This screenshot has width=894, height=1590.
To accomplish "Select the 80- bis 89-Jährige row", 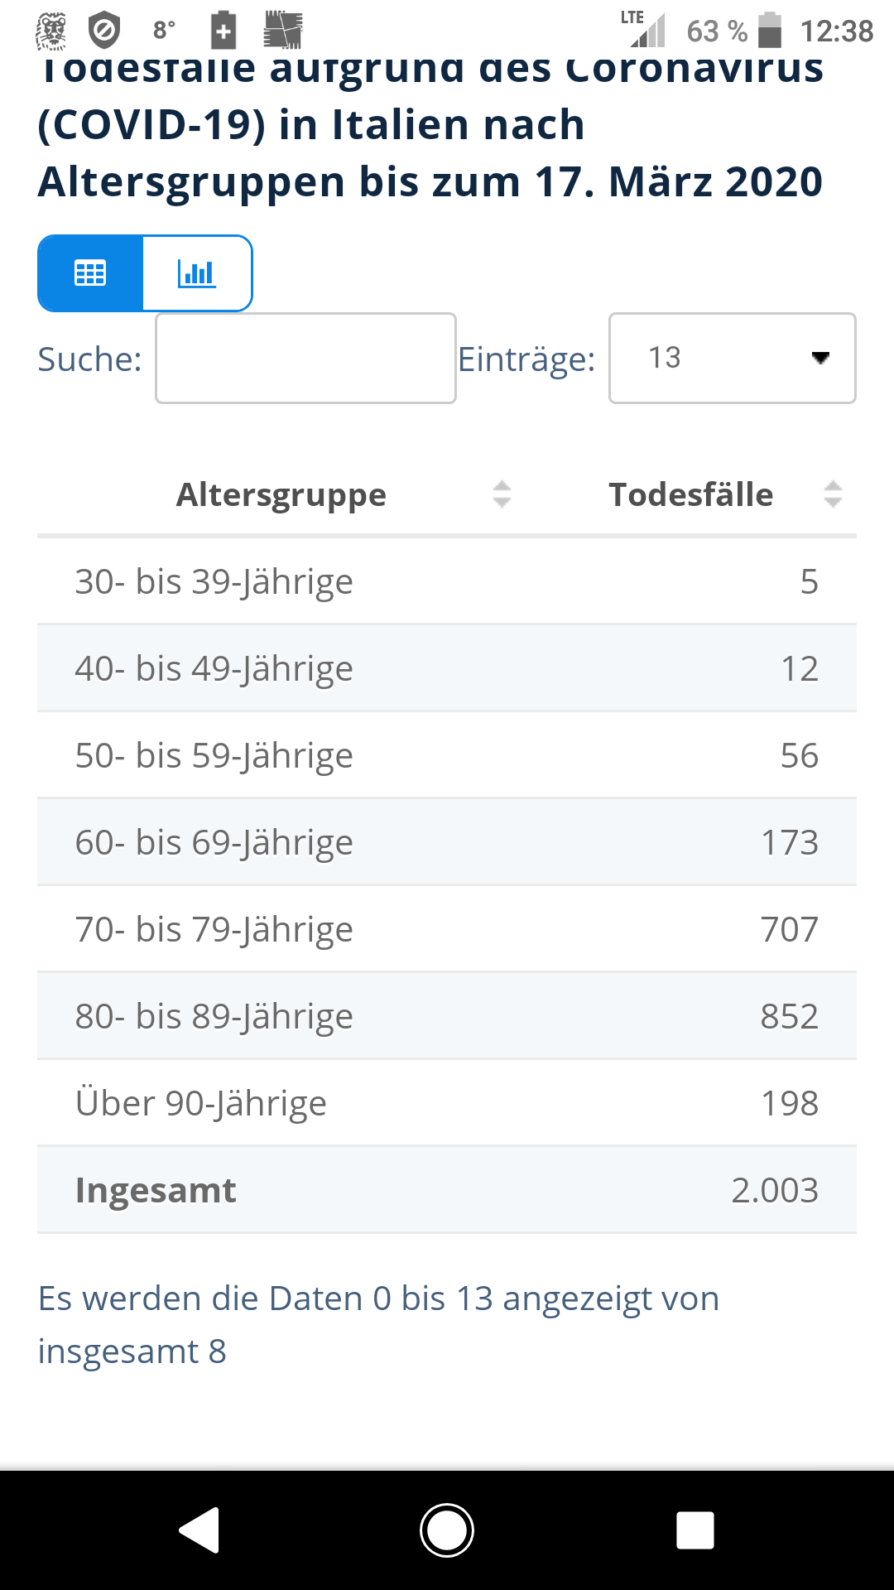I will (x=447, y=1016).
